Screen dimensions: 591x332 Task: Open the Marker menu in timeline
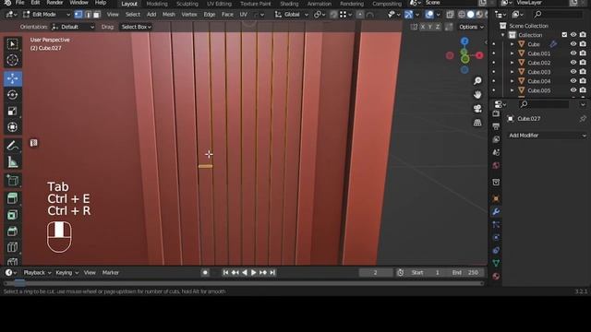pyautogui.click(x=111, y=273)
